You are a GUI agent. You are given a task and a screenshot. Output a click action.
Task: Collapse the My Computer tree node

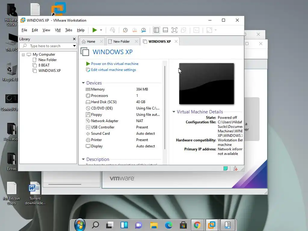point(23,55)
